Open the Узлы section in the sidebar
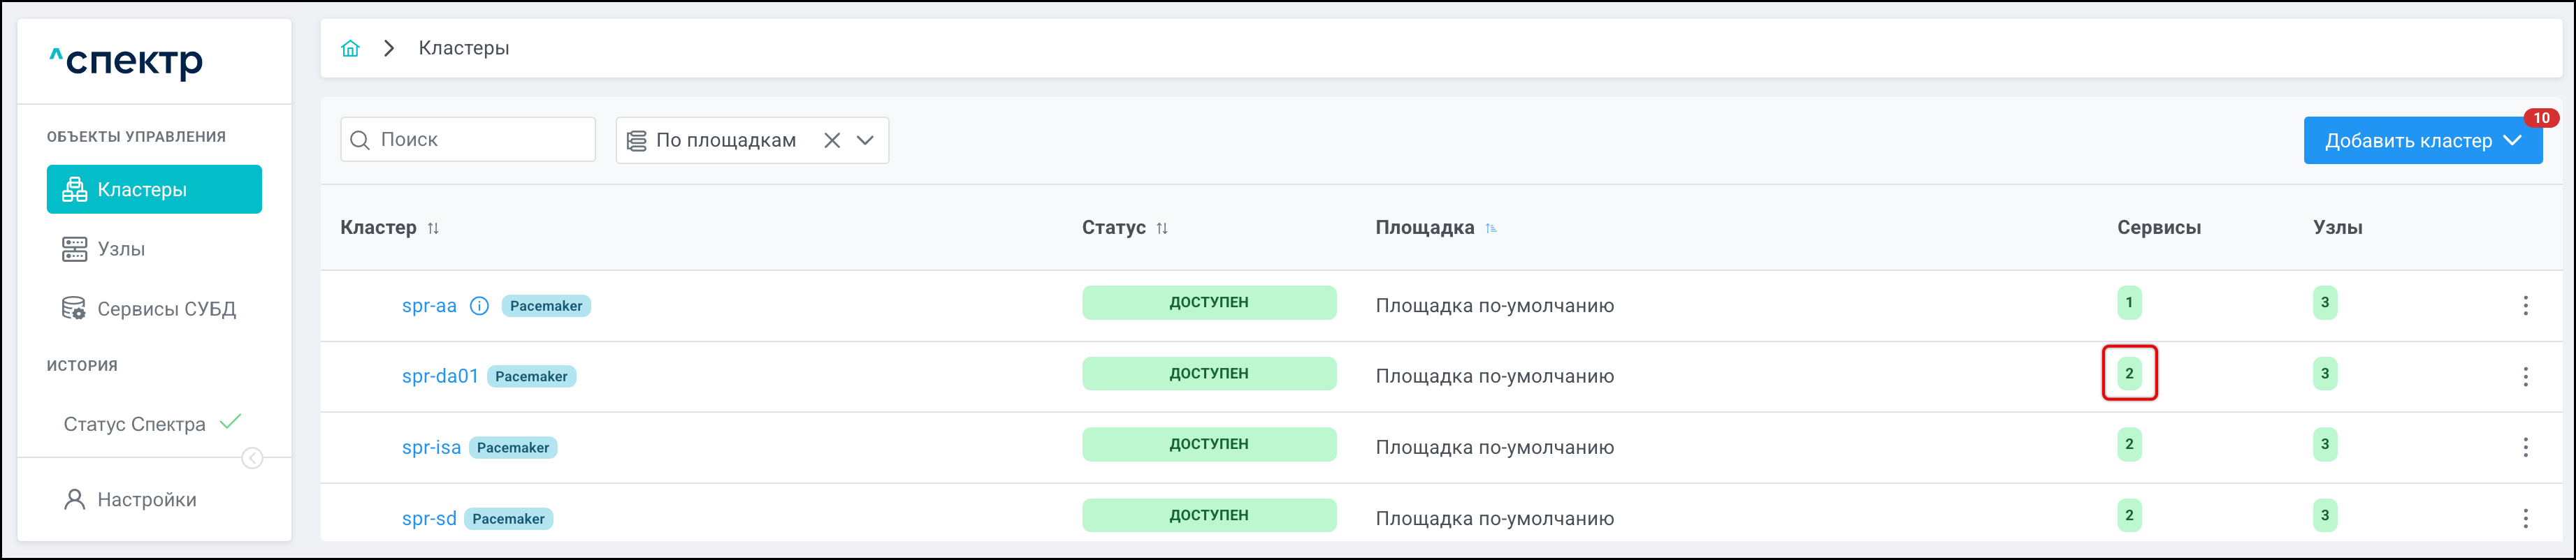This screenshot has width=2576, height=560. click(121, 249)
